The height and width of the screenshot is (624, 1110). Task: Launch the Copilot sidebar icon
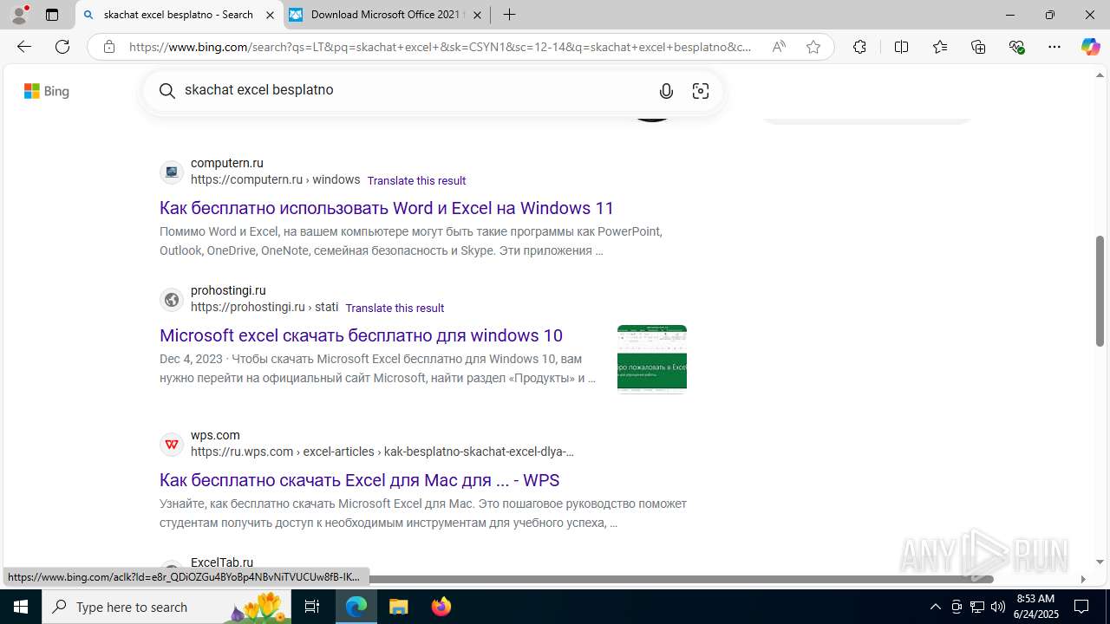coord(1090,47)
